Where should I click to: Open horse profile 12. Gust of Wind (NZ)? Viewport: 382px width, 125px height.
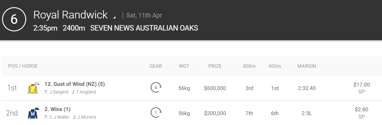(x=75, y=84)
